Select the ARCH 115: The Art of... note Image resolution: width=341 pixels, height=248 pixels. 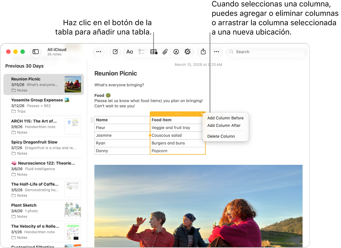click(44, 127)
